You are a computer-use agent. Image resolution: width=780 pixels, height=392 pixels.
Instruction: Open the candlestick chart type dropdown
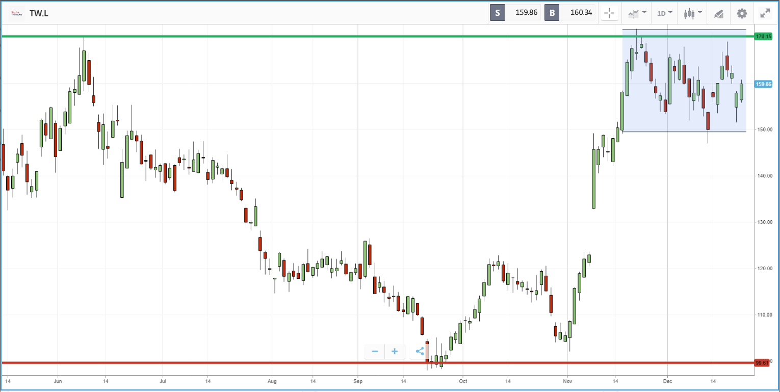693,13
